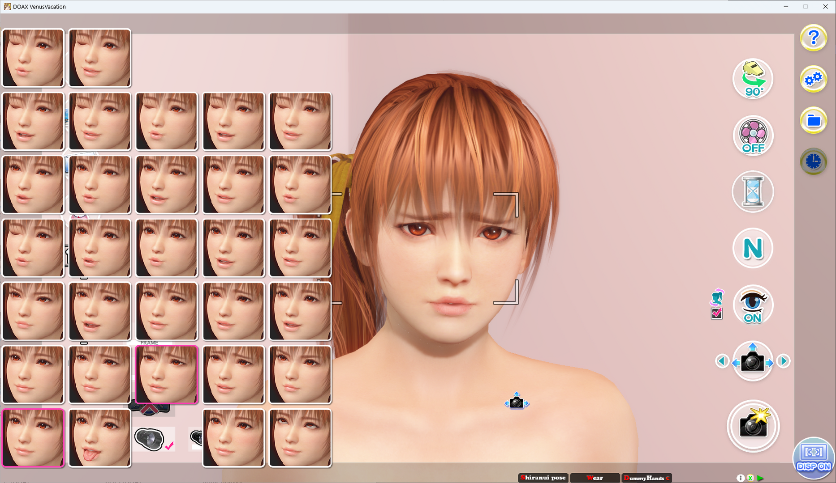The height and width of the screenshot is (483, 836).
Task: Select the tongue-out expression thumbnail
Action: 99,438
